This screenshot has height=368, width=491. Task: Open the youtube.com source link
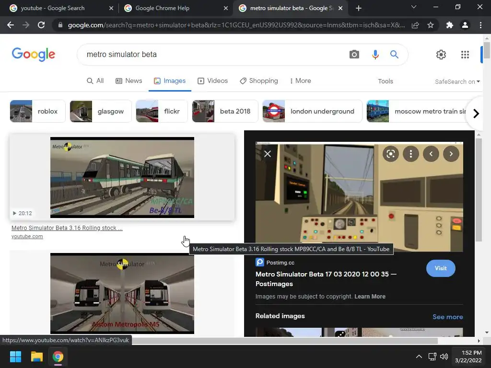(27, 236)
